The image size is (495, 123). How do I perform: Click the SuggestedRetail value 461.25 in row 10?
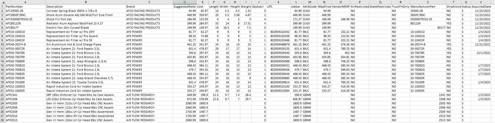pos(185,44)
